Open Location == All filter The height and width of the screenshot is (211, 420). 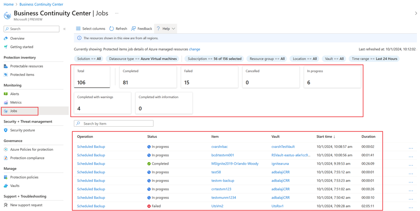coord(305,59)
